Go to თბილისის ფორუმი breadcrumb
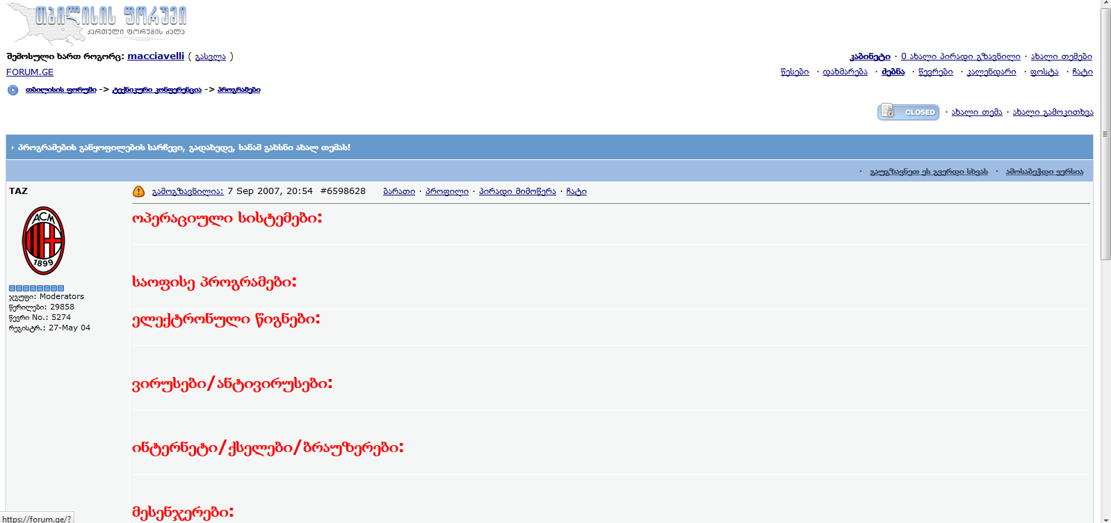The image size is (1111, 523). click(61, 90)
